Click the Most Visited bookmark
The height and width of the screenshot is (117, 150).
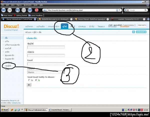[x=7, y=15]
